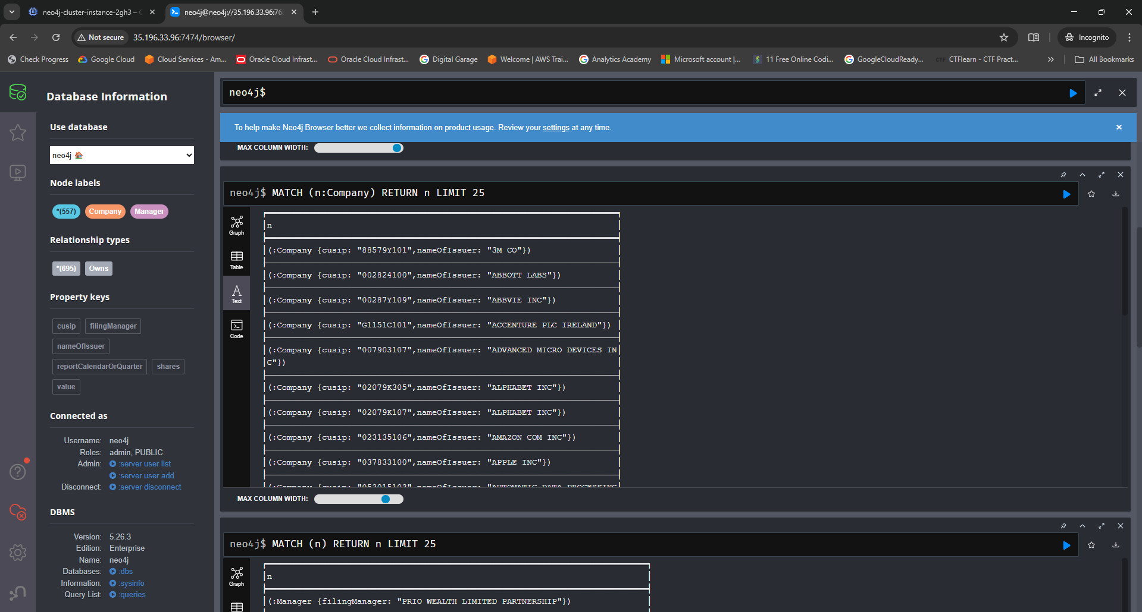Download the MATCH (n) query results
Viewport: 1142px width, 612px height.
(1116, 545)
